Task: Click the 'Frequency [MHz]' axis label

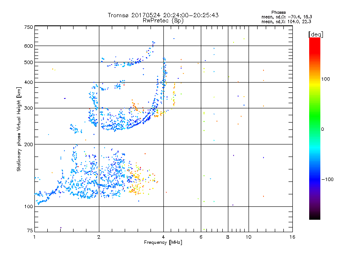Action: point(163,243)
